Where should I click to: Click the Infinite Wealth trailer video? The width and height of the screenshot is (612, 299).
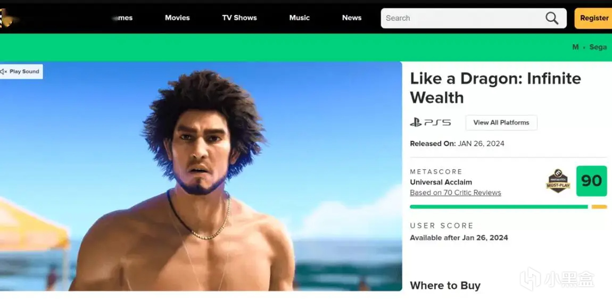201,176
